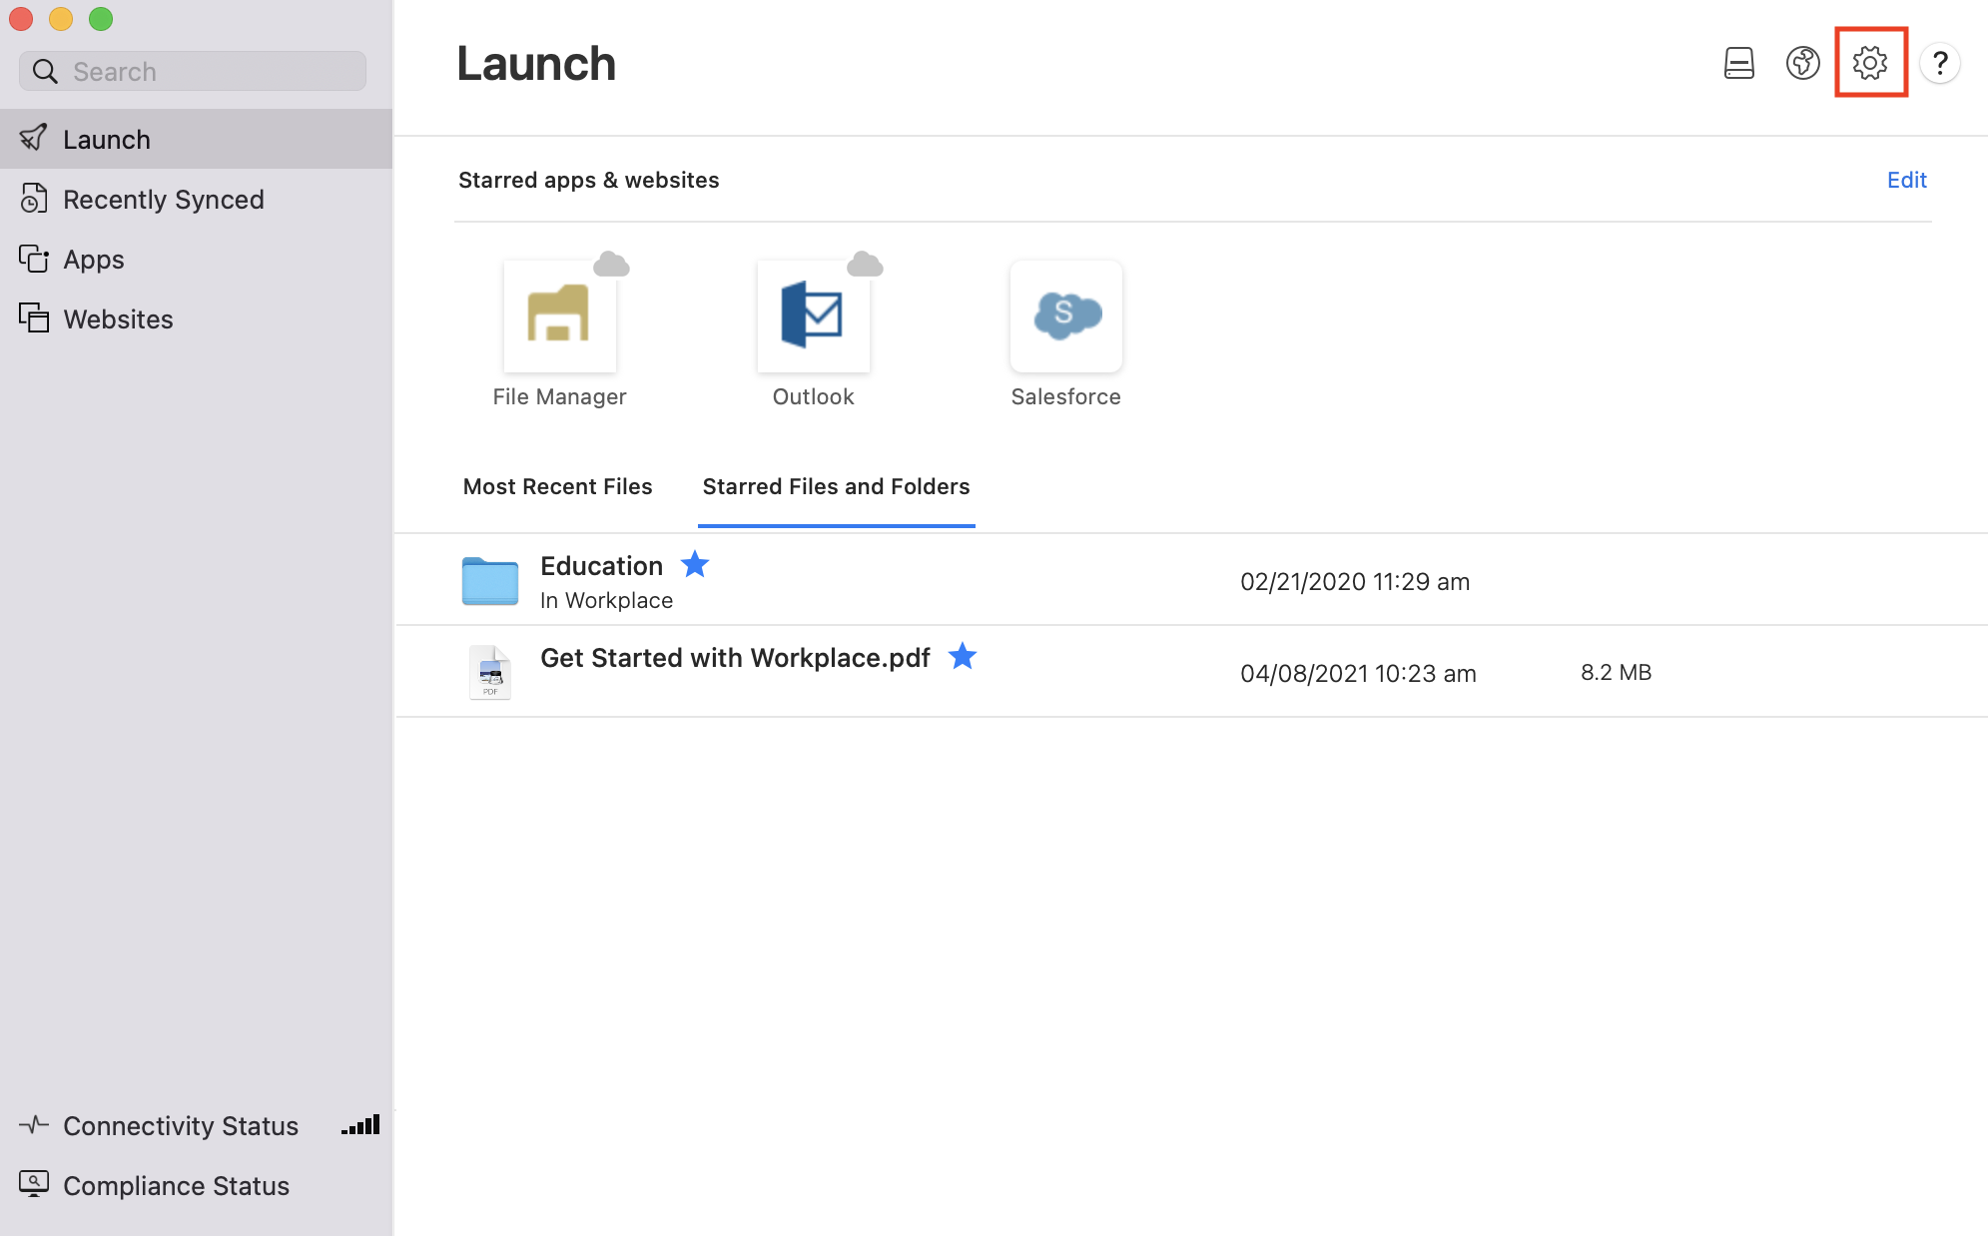
Task: Unstar Get Started with Workplace.pdf
Action: (963, 657)
